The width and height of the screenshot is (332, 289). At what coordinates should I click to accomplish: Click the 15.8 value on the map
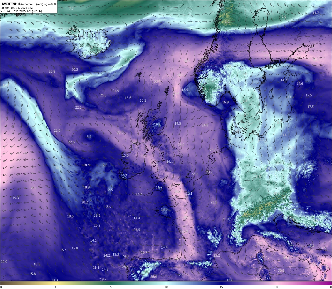[x=32, y=274]
